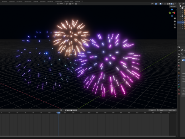Click the blue timeline playhead frame marker
Viewport: 185px width, 139px height.
[59, 113]
